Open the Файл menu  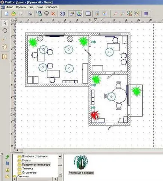[x=10, y=7]
